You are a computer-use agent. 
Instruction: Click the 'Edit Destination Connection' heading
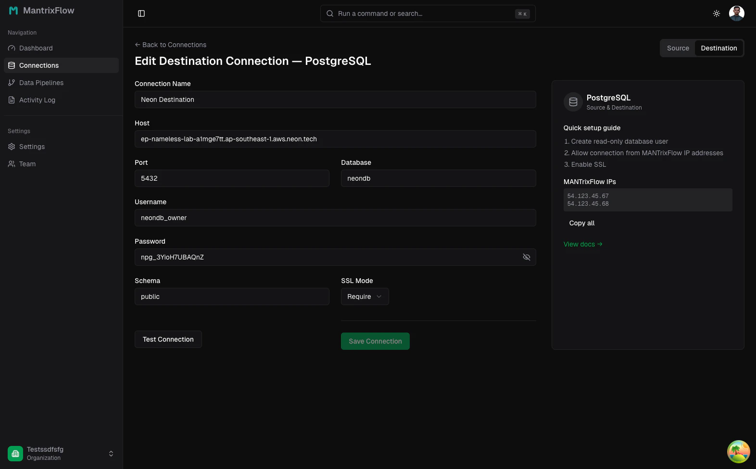click(x=253, y=61)
